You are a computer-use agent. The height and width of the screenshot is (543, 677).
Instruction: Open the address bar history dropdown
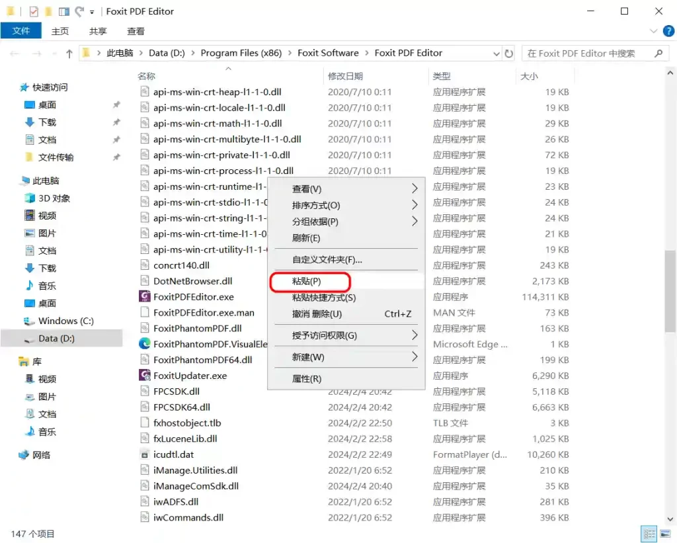pos(497,54)
